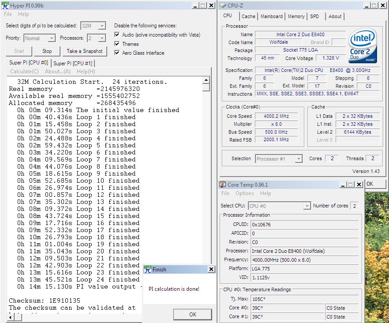Screen dimensions: 389x323
Task: Click the CPU-Z title bar icon
Action: coord(223,5)
